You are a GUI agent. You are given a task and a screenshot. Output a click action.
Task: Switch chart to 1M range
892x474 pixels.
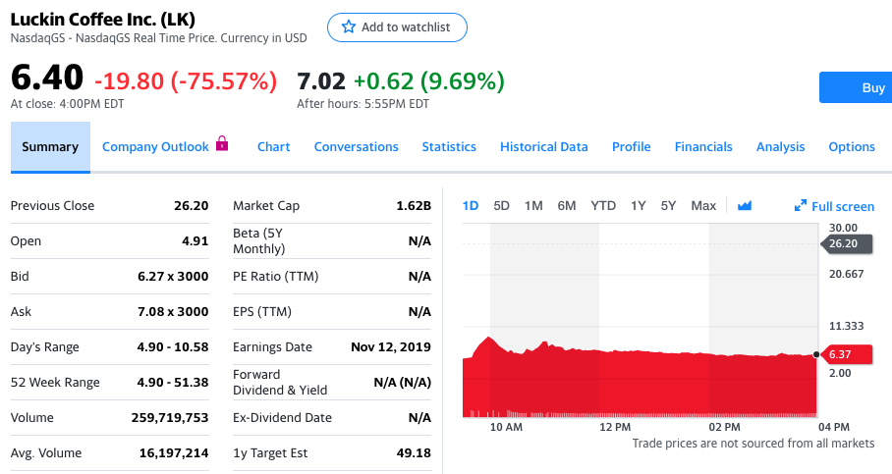point(533,206)
